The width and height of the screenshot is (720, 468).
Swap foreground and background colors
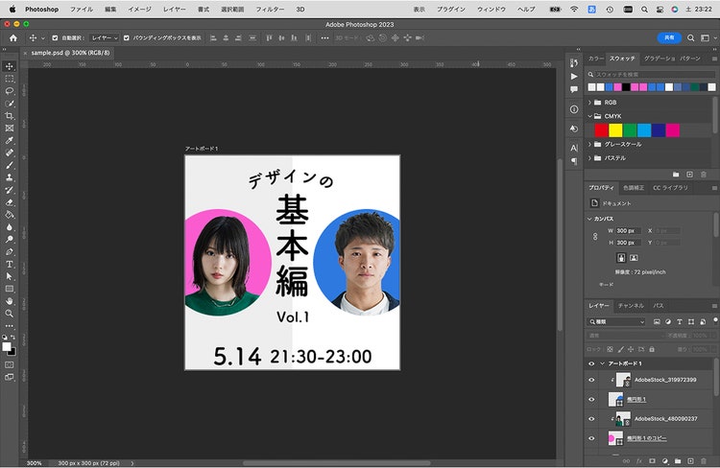pos(12,338)
